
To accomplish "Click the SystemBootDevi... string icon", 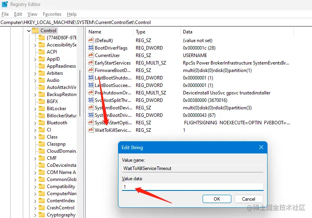I will [91, 107].
